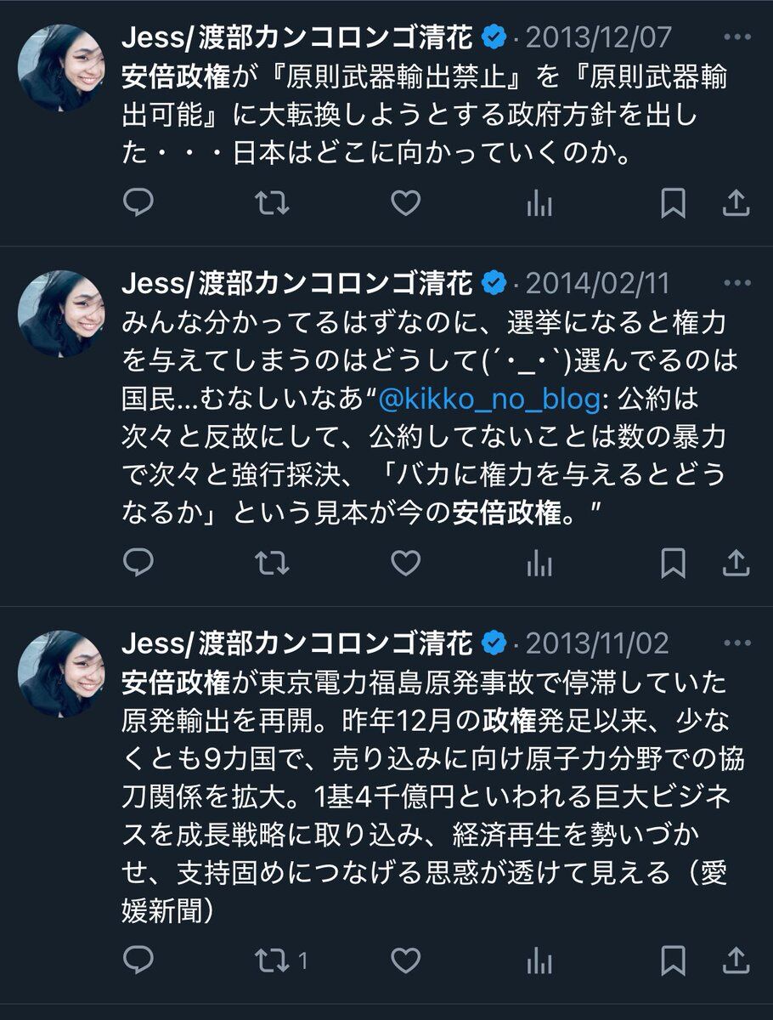View analytics of 2013/11/02 tweet
773x1020 pixels.
point(539,961)
